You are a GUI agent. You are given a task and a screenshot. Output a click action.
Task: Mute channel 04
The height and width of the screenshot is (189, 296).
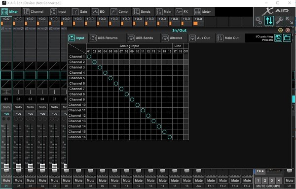(42, 180)
